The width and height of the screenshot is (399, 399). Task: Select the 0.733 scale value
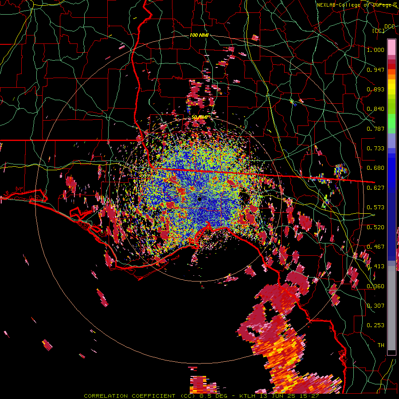tap(376, 149)
